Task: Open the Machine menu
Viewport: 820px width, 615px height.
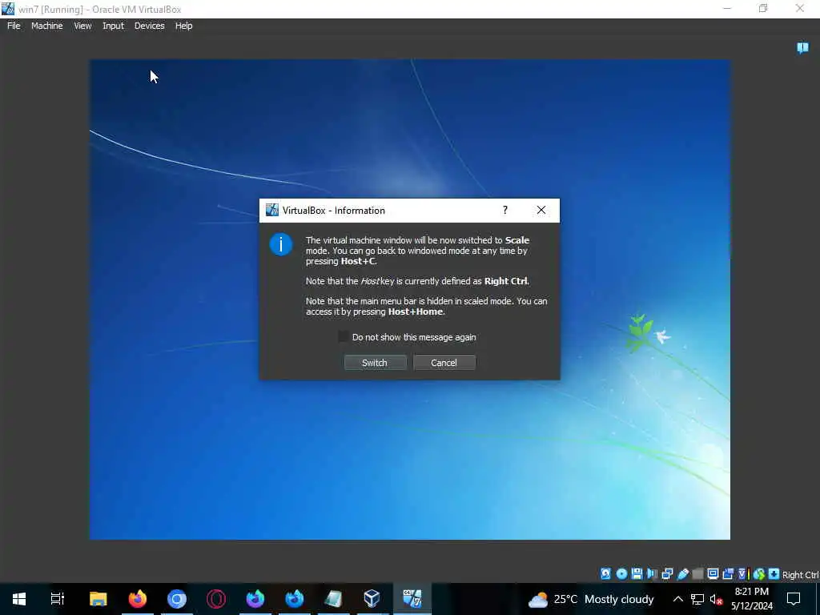Action: tap(47, 26)
